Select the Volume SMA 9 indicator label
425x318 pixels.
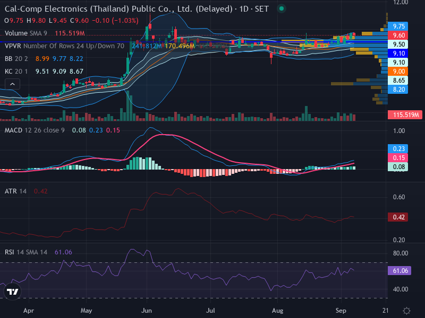tap(26, 33)
